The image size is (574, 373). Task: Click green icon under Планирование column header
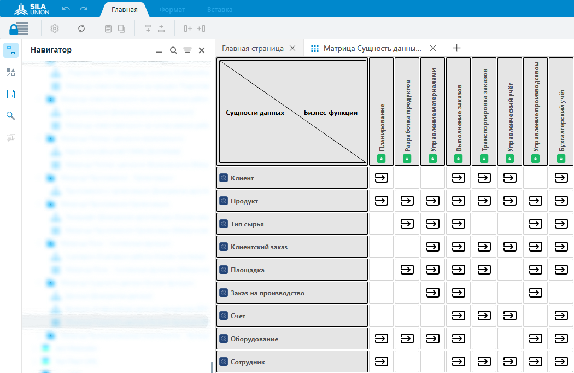[x=382, y=159]
